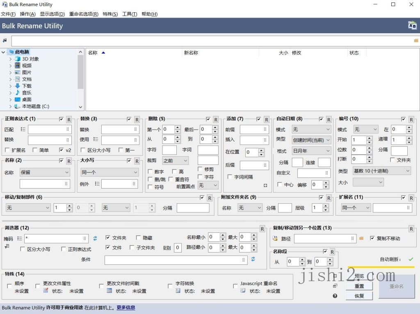
Task: Click the R reset button of 自动日期 (8)
Action: [x=329, y=120]
